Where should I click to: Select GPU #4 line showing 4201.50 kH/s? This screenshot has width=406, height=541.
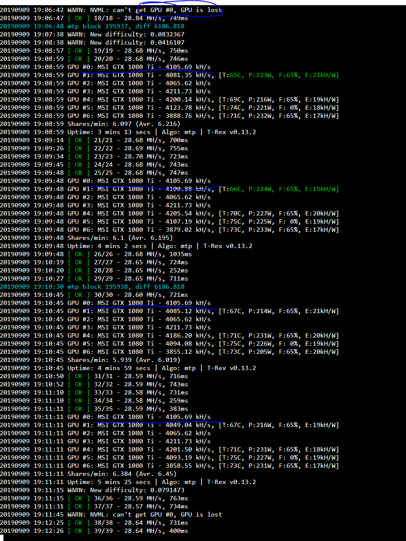pyautogui.click(x=169, y=449)
